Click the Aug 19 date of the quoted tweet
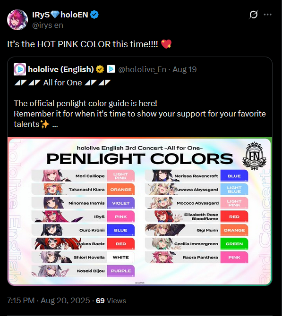282x316 pixels. pyautogui.click(x=185, y=69)
